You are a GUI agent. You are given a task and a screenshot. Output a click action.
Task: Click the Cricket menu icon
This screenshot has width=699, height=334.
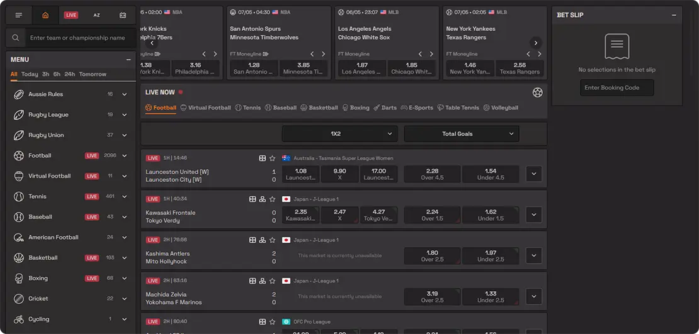coord(19,299)
